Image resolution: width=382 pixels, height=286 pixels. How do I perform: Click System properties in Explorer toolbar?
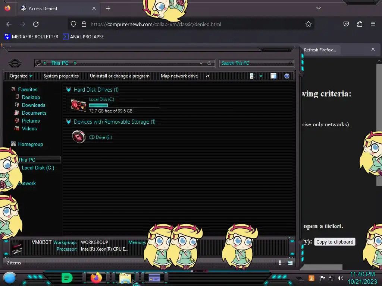(61, 76)
